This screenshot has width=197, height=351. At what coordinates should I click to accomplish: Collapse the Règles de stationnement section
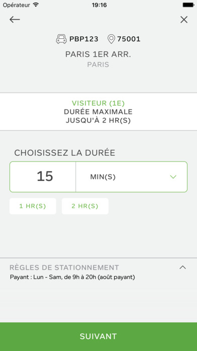(182, 267)
